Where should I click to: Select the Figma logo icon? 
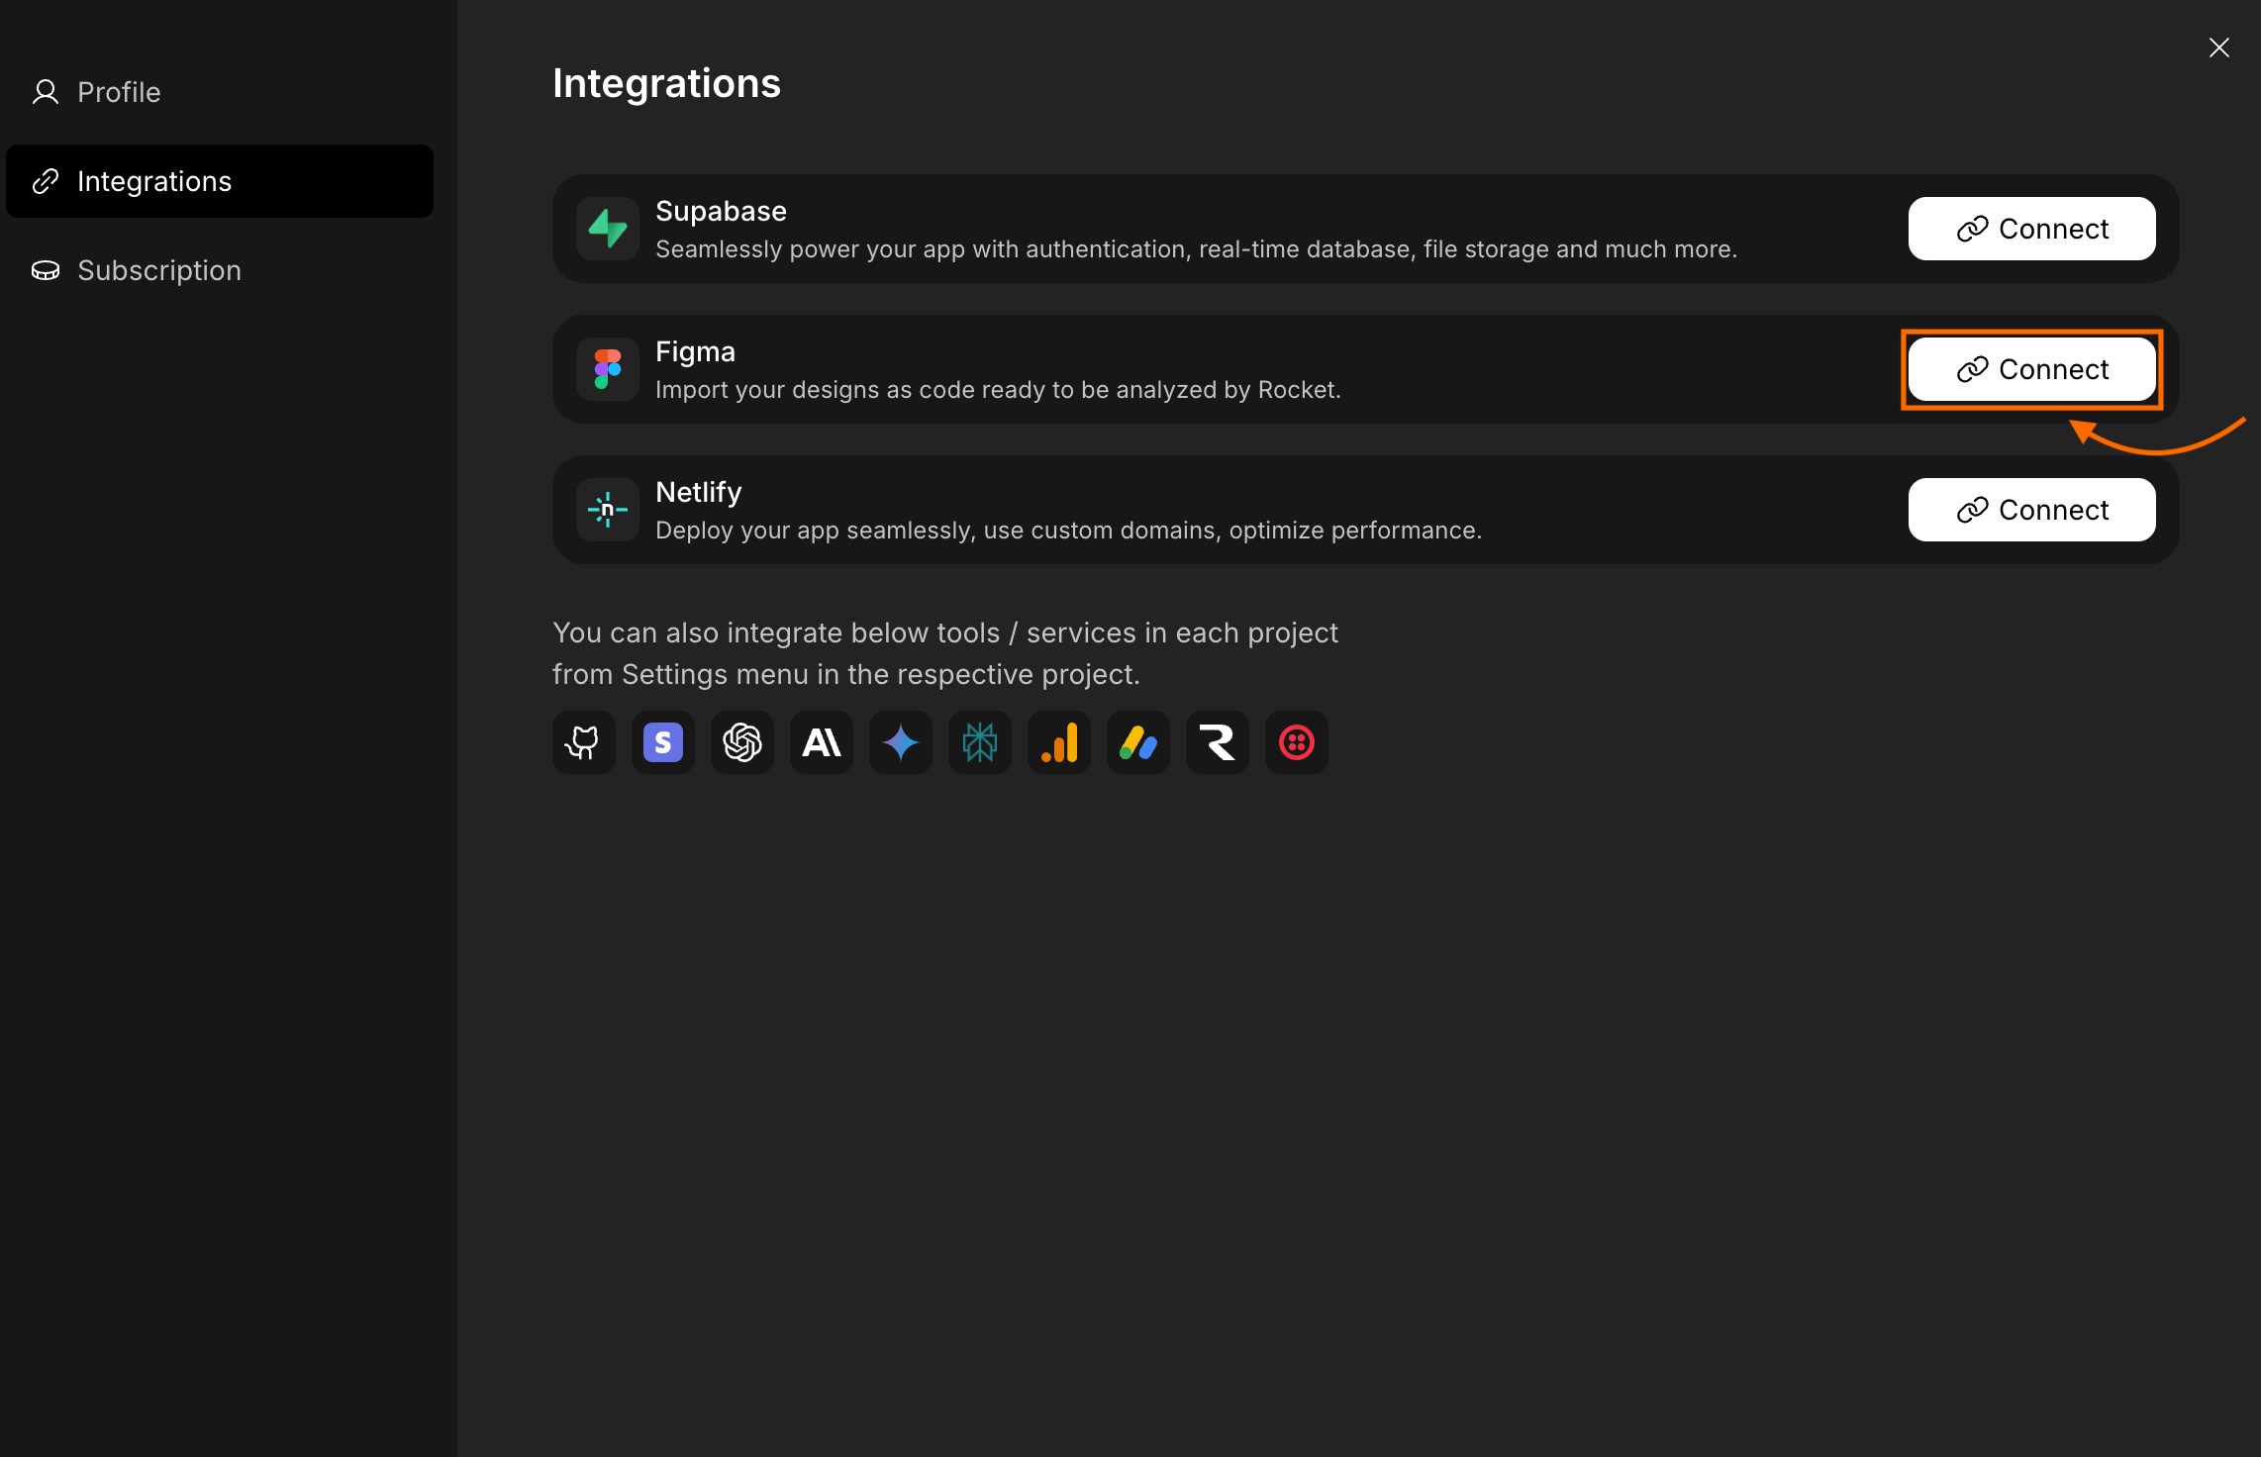[x=607, y=369]
